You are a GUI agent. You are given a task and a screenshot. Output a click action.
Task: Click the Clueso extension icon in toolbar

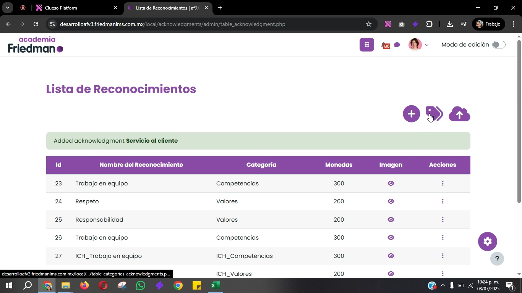[x=388, y=24]
